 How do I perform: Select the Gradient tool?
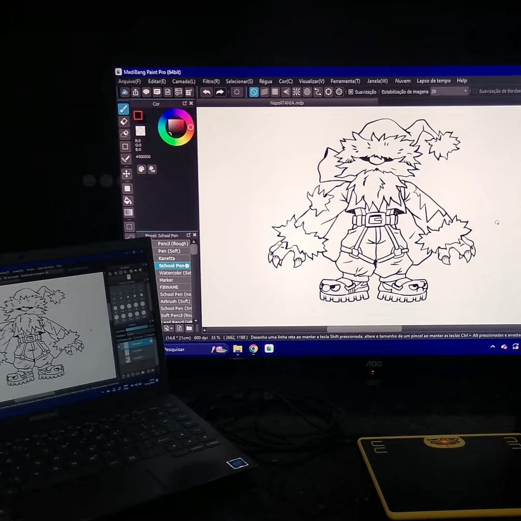point(129,212)
